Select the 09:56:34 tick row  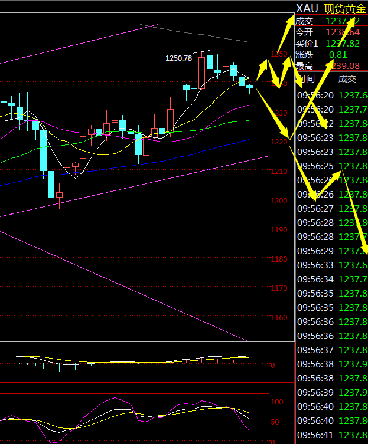[315, 279]
